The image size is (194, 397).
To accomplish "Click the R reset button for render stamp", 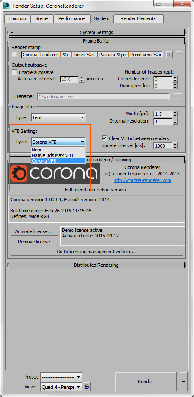I will (169, 55).
